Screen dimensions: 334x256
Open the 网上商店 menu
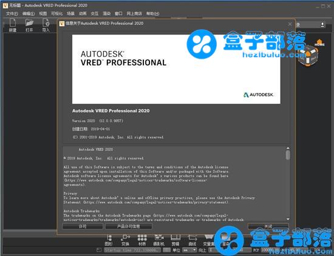pos(134,13)
